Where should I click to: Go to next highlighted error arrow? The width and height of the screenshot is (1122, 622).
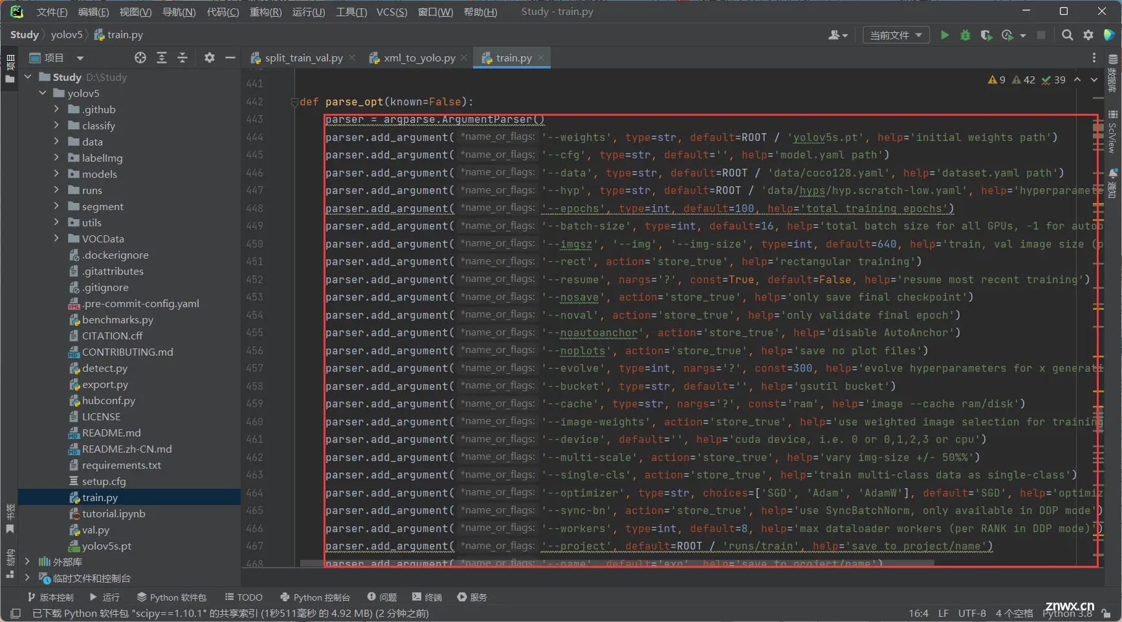coord(1094,80)
